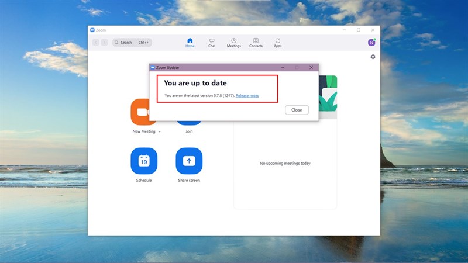The height and width of the screenshot is (263, 468).
Task: Close the main Zoom window
Action: pos(373,30)
